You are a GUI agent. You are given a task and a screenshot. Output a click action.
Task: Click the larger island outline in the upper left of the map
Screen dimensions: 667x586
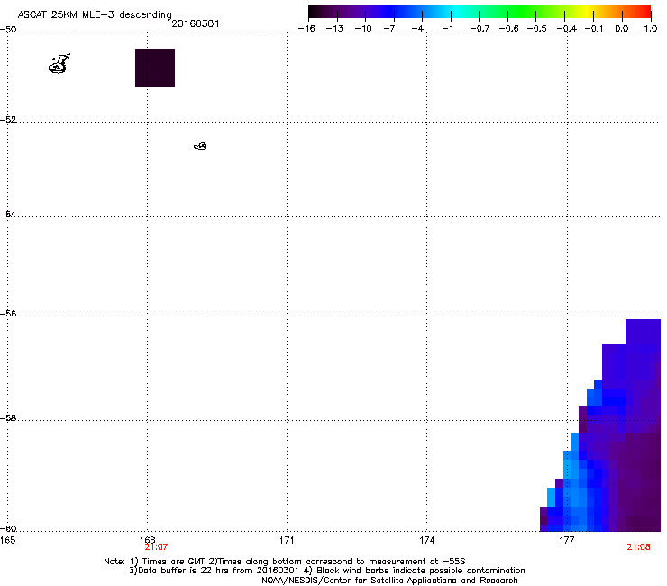[59, 64]
